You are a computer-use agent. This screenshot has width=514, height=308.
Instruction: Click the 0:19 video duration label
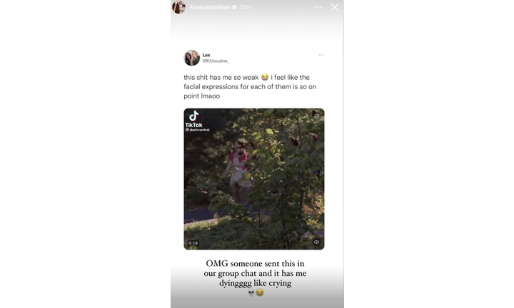point(193,243)
